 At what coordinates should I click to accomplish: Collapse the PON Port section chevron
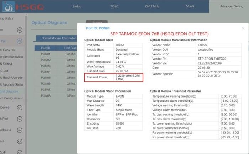pos(20,41)
